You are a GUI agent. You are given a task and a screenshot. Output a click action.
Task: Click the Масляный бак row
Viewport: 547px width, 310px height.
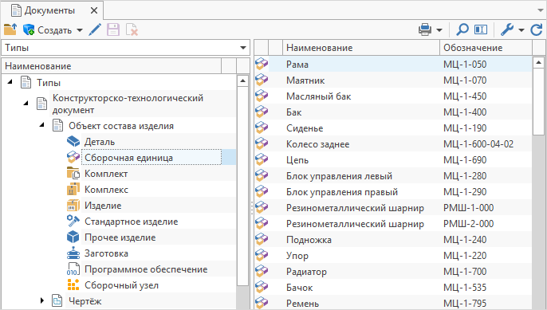[x=393, y=96]
